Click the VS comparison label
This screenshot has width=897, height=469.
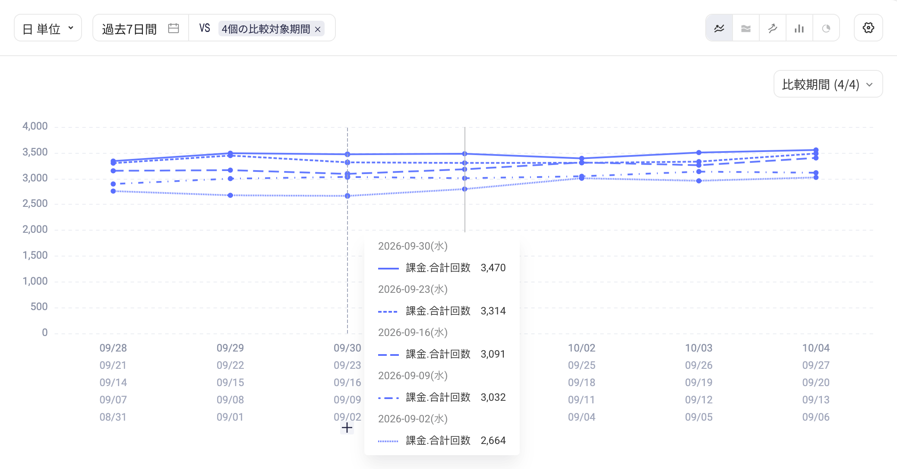pyautogui.click(x=205, y=28)
